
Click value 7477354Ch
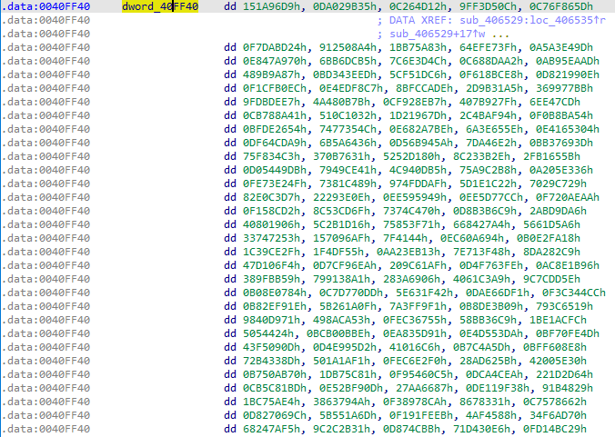(348, 129)
